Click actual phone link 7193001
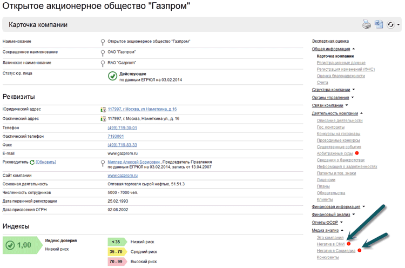This screenshot has width=405, height=268. point(116,137)
